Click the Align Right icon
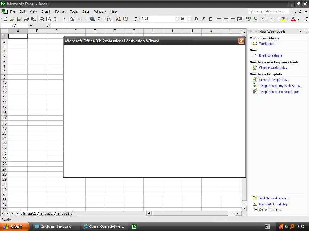The image size is (309, 231). (233, 19)
